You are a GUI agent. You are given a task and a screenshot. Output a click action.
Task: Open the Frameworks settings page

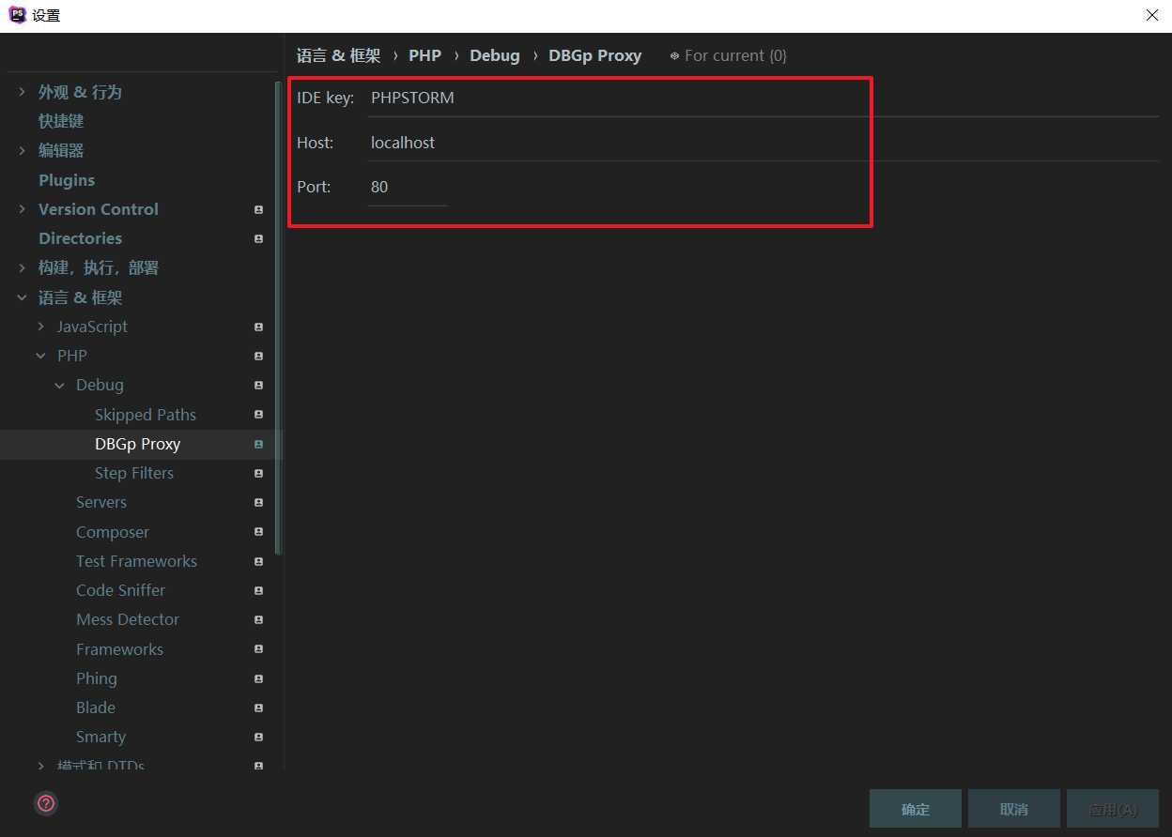tap(119, 649)
